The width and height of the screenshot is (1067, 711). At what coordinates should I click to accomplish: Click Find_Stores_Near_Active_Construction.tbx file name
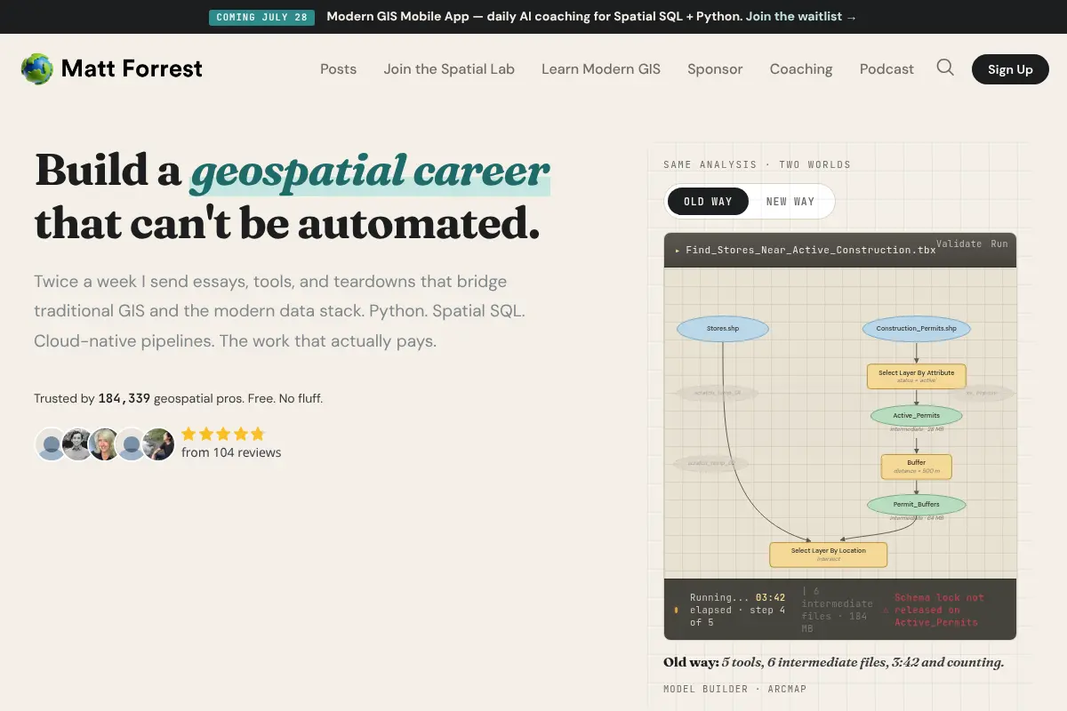tap(810, 251)
